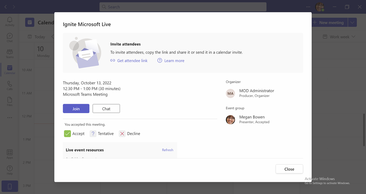Viewport: 366px width, 194px height.
Task: Click the Ignite Microsoft Live title
Action: [87, 24]
